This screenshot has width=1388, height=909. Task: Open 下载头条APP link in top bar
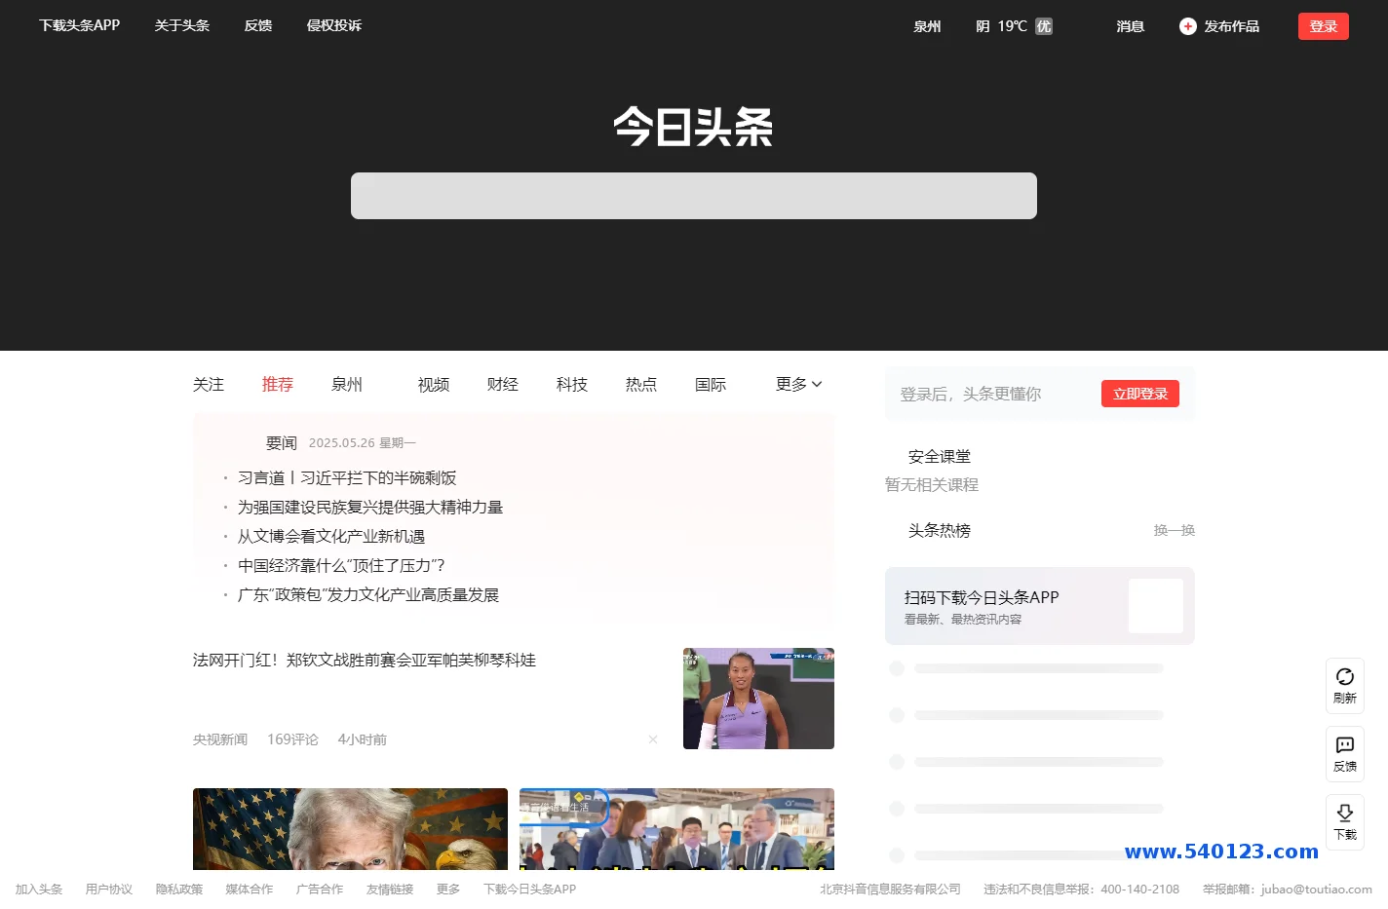[x=80, y=25]
